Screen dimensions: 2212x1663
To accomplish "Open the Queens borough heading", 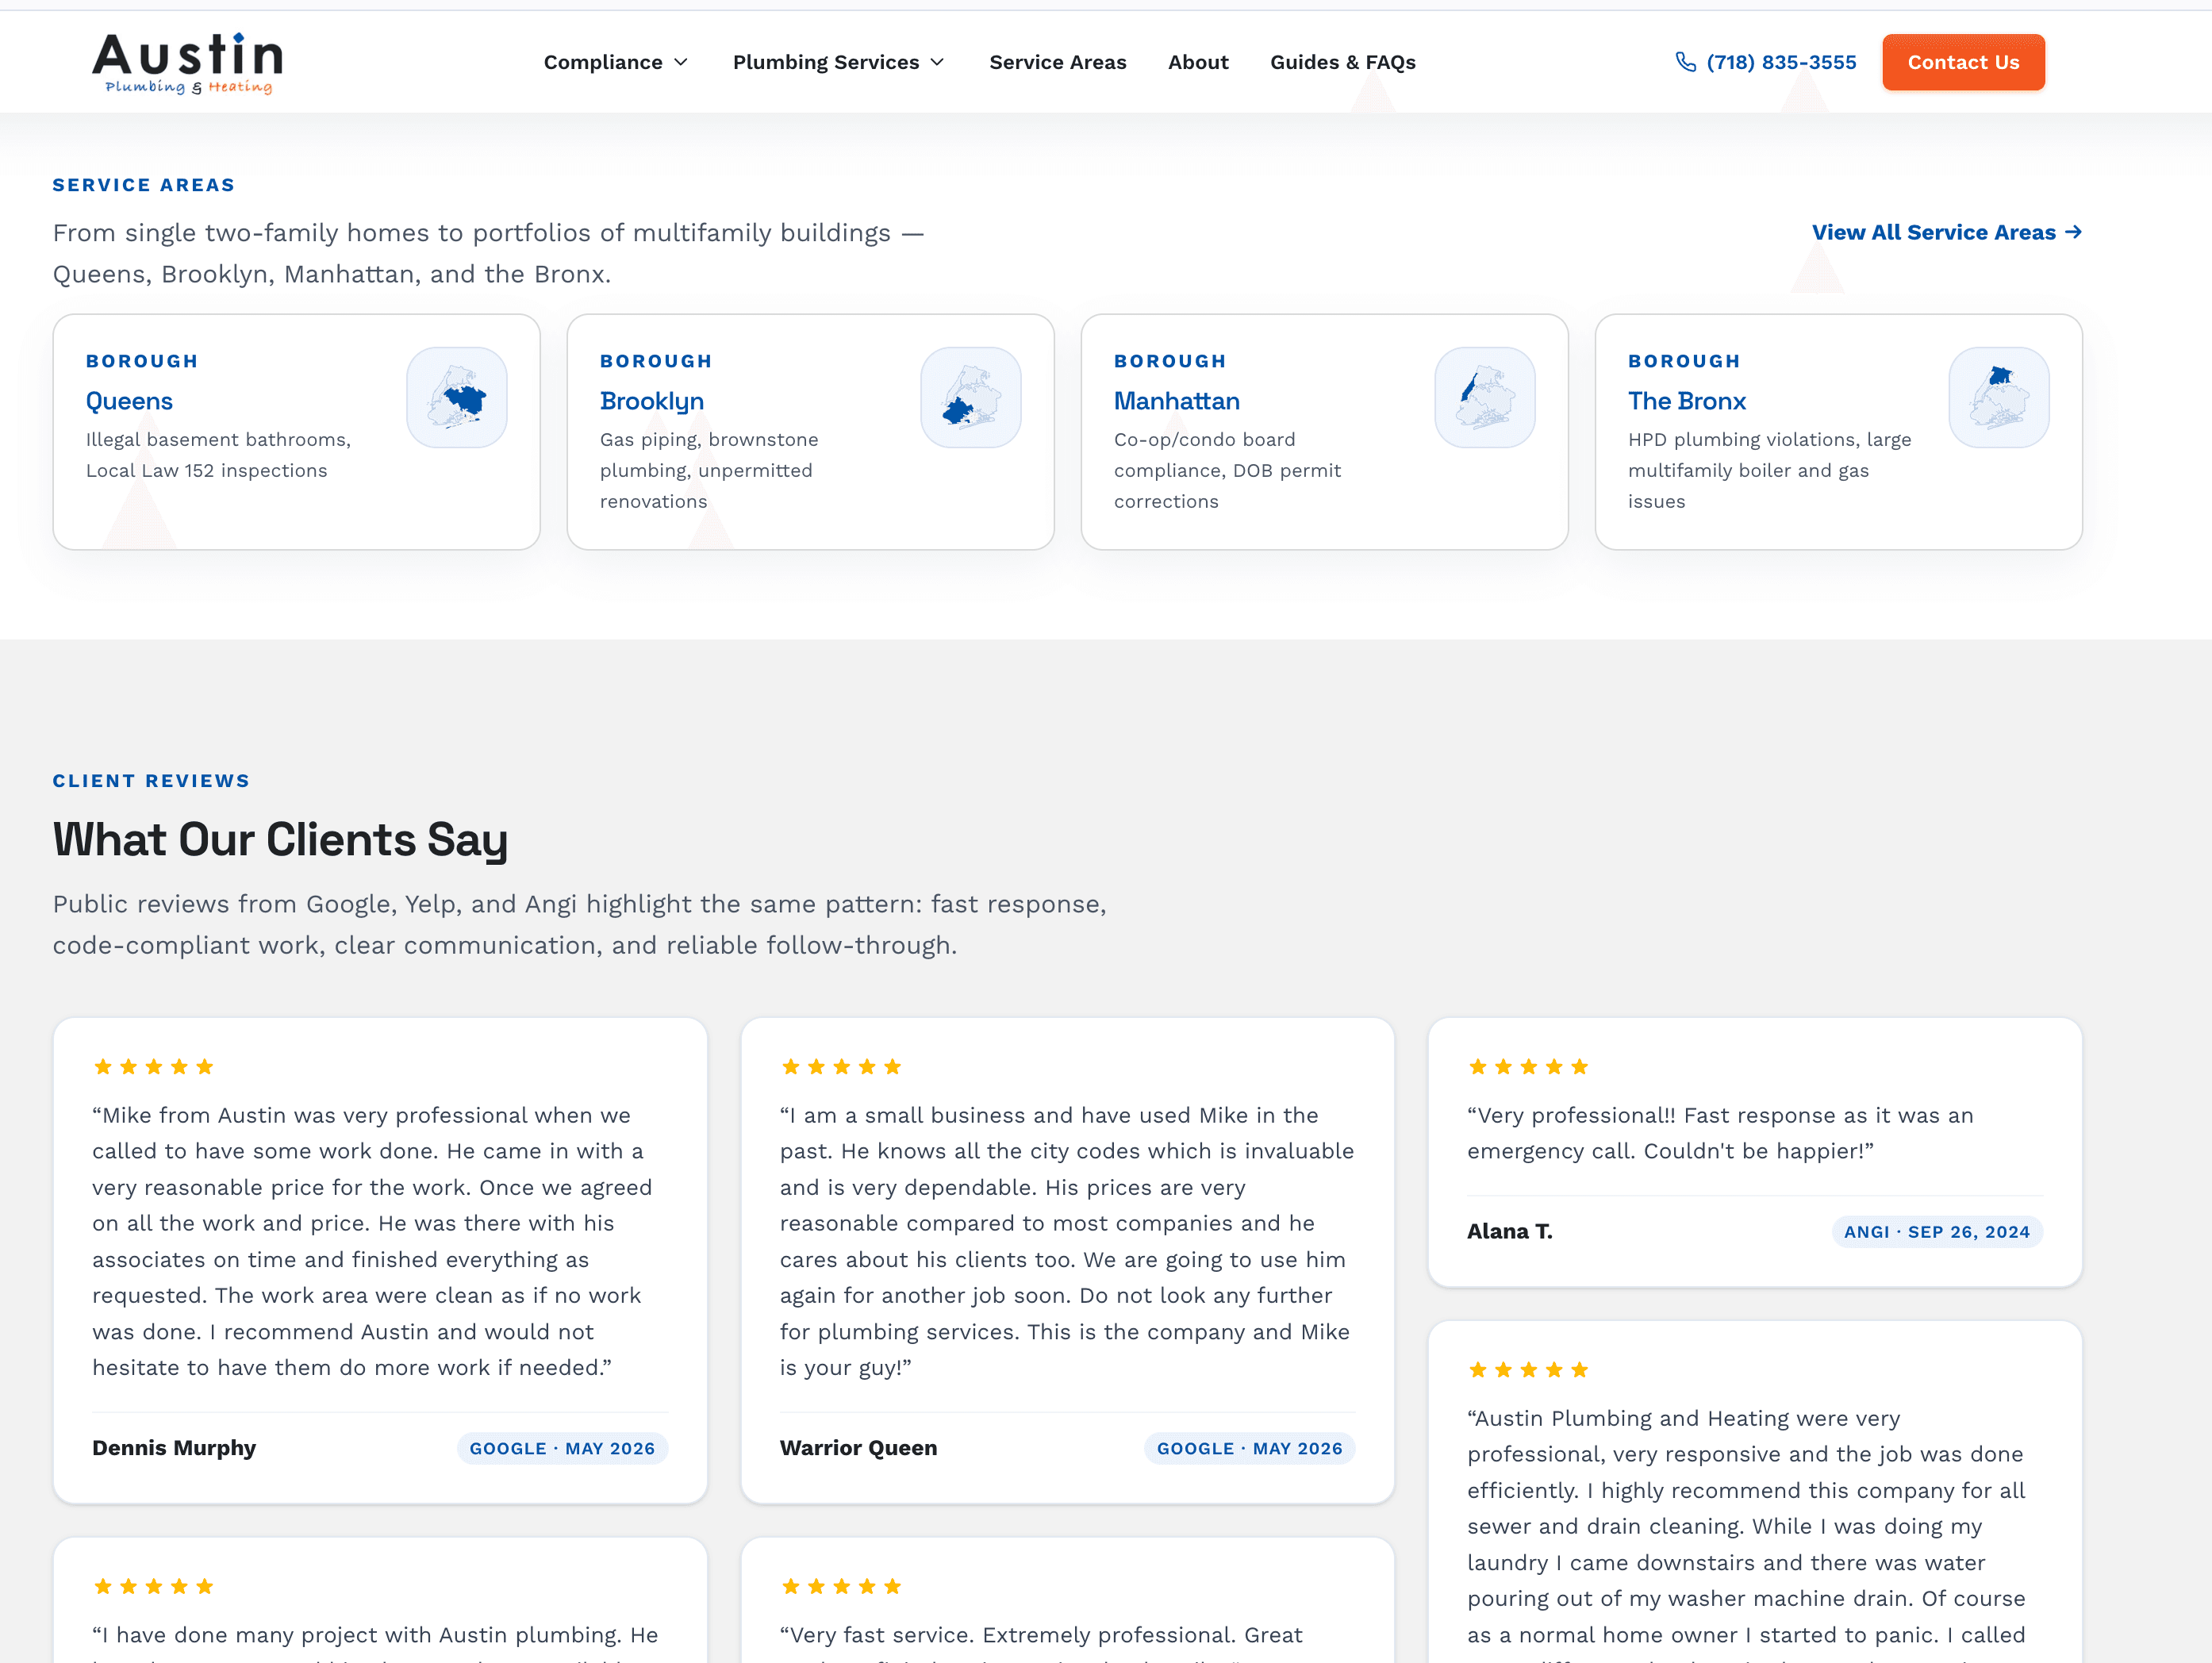I will point(129,401).
